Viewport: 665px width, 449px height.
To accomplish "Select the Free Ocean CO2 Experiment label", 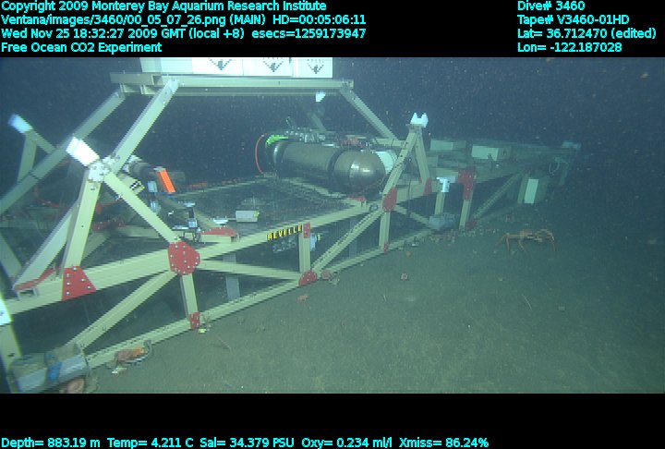I will click(81, 47).
